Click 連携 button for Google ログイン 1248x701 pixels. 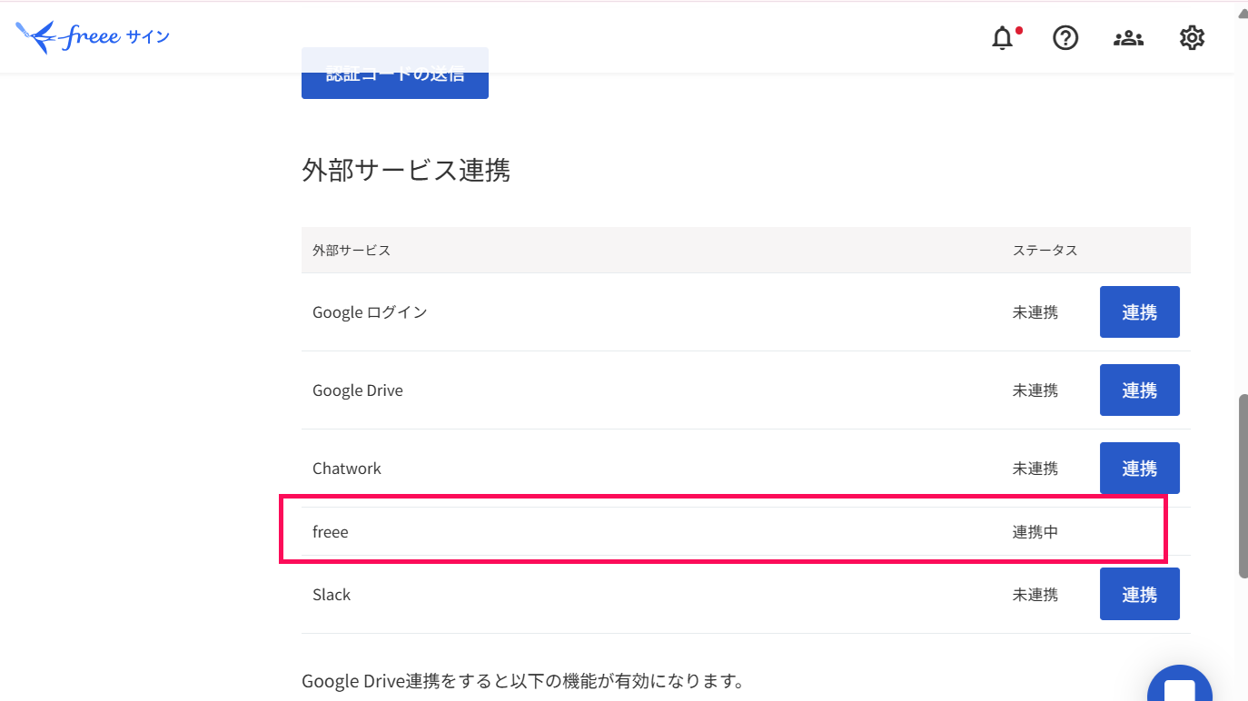(x=1140, y=312)
